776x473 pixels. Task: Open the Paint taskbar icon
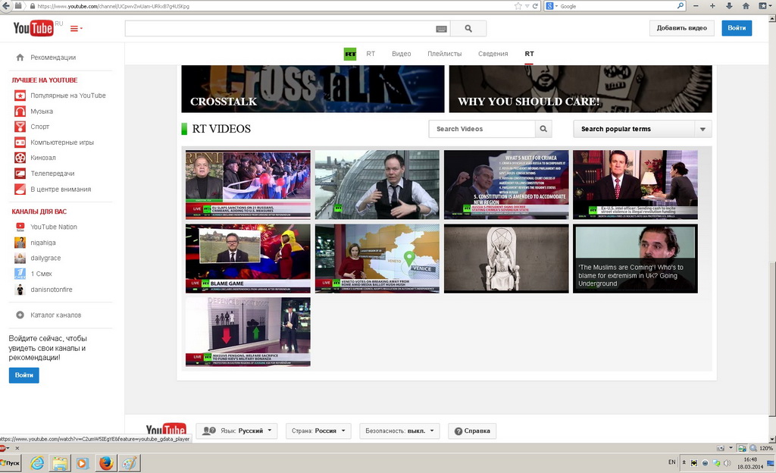pyautogui.click(x=129, y=464)
